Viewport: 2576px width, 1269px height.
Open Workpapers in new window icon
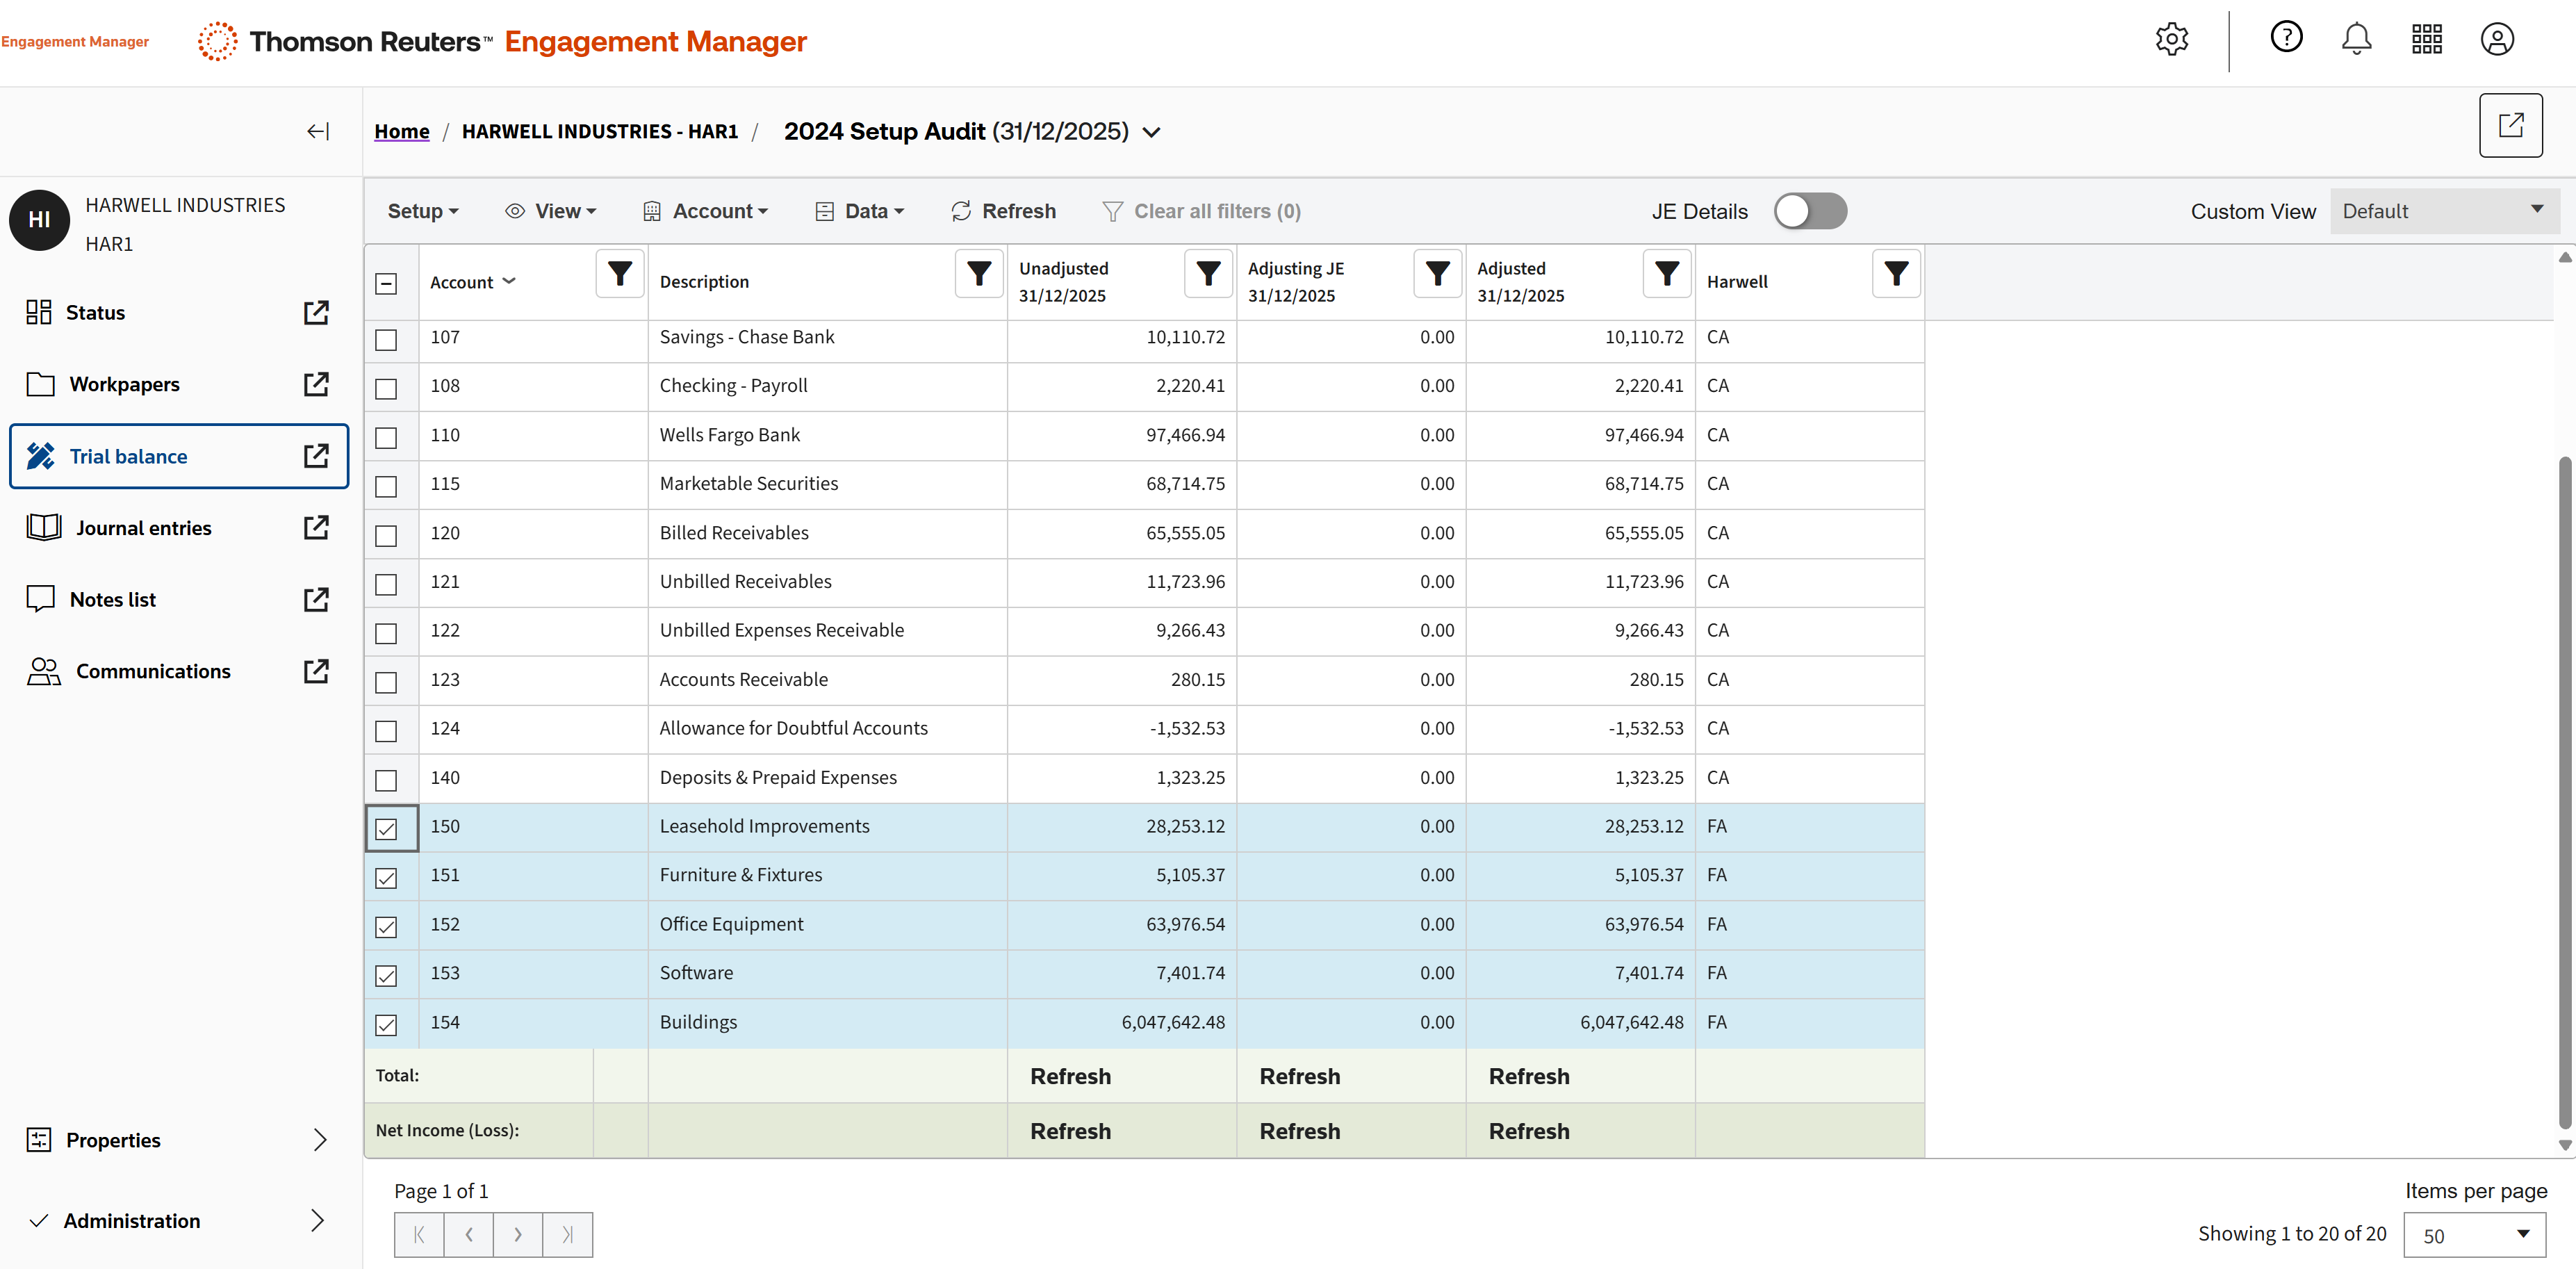tap(316, 384)
